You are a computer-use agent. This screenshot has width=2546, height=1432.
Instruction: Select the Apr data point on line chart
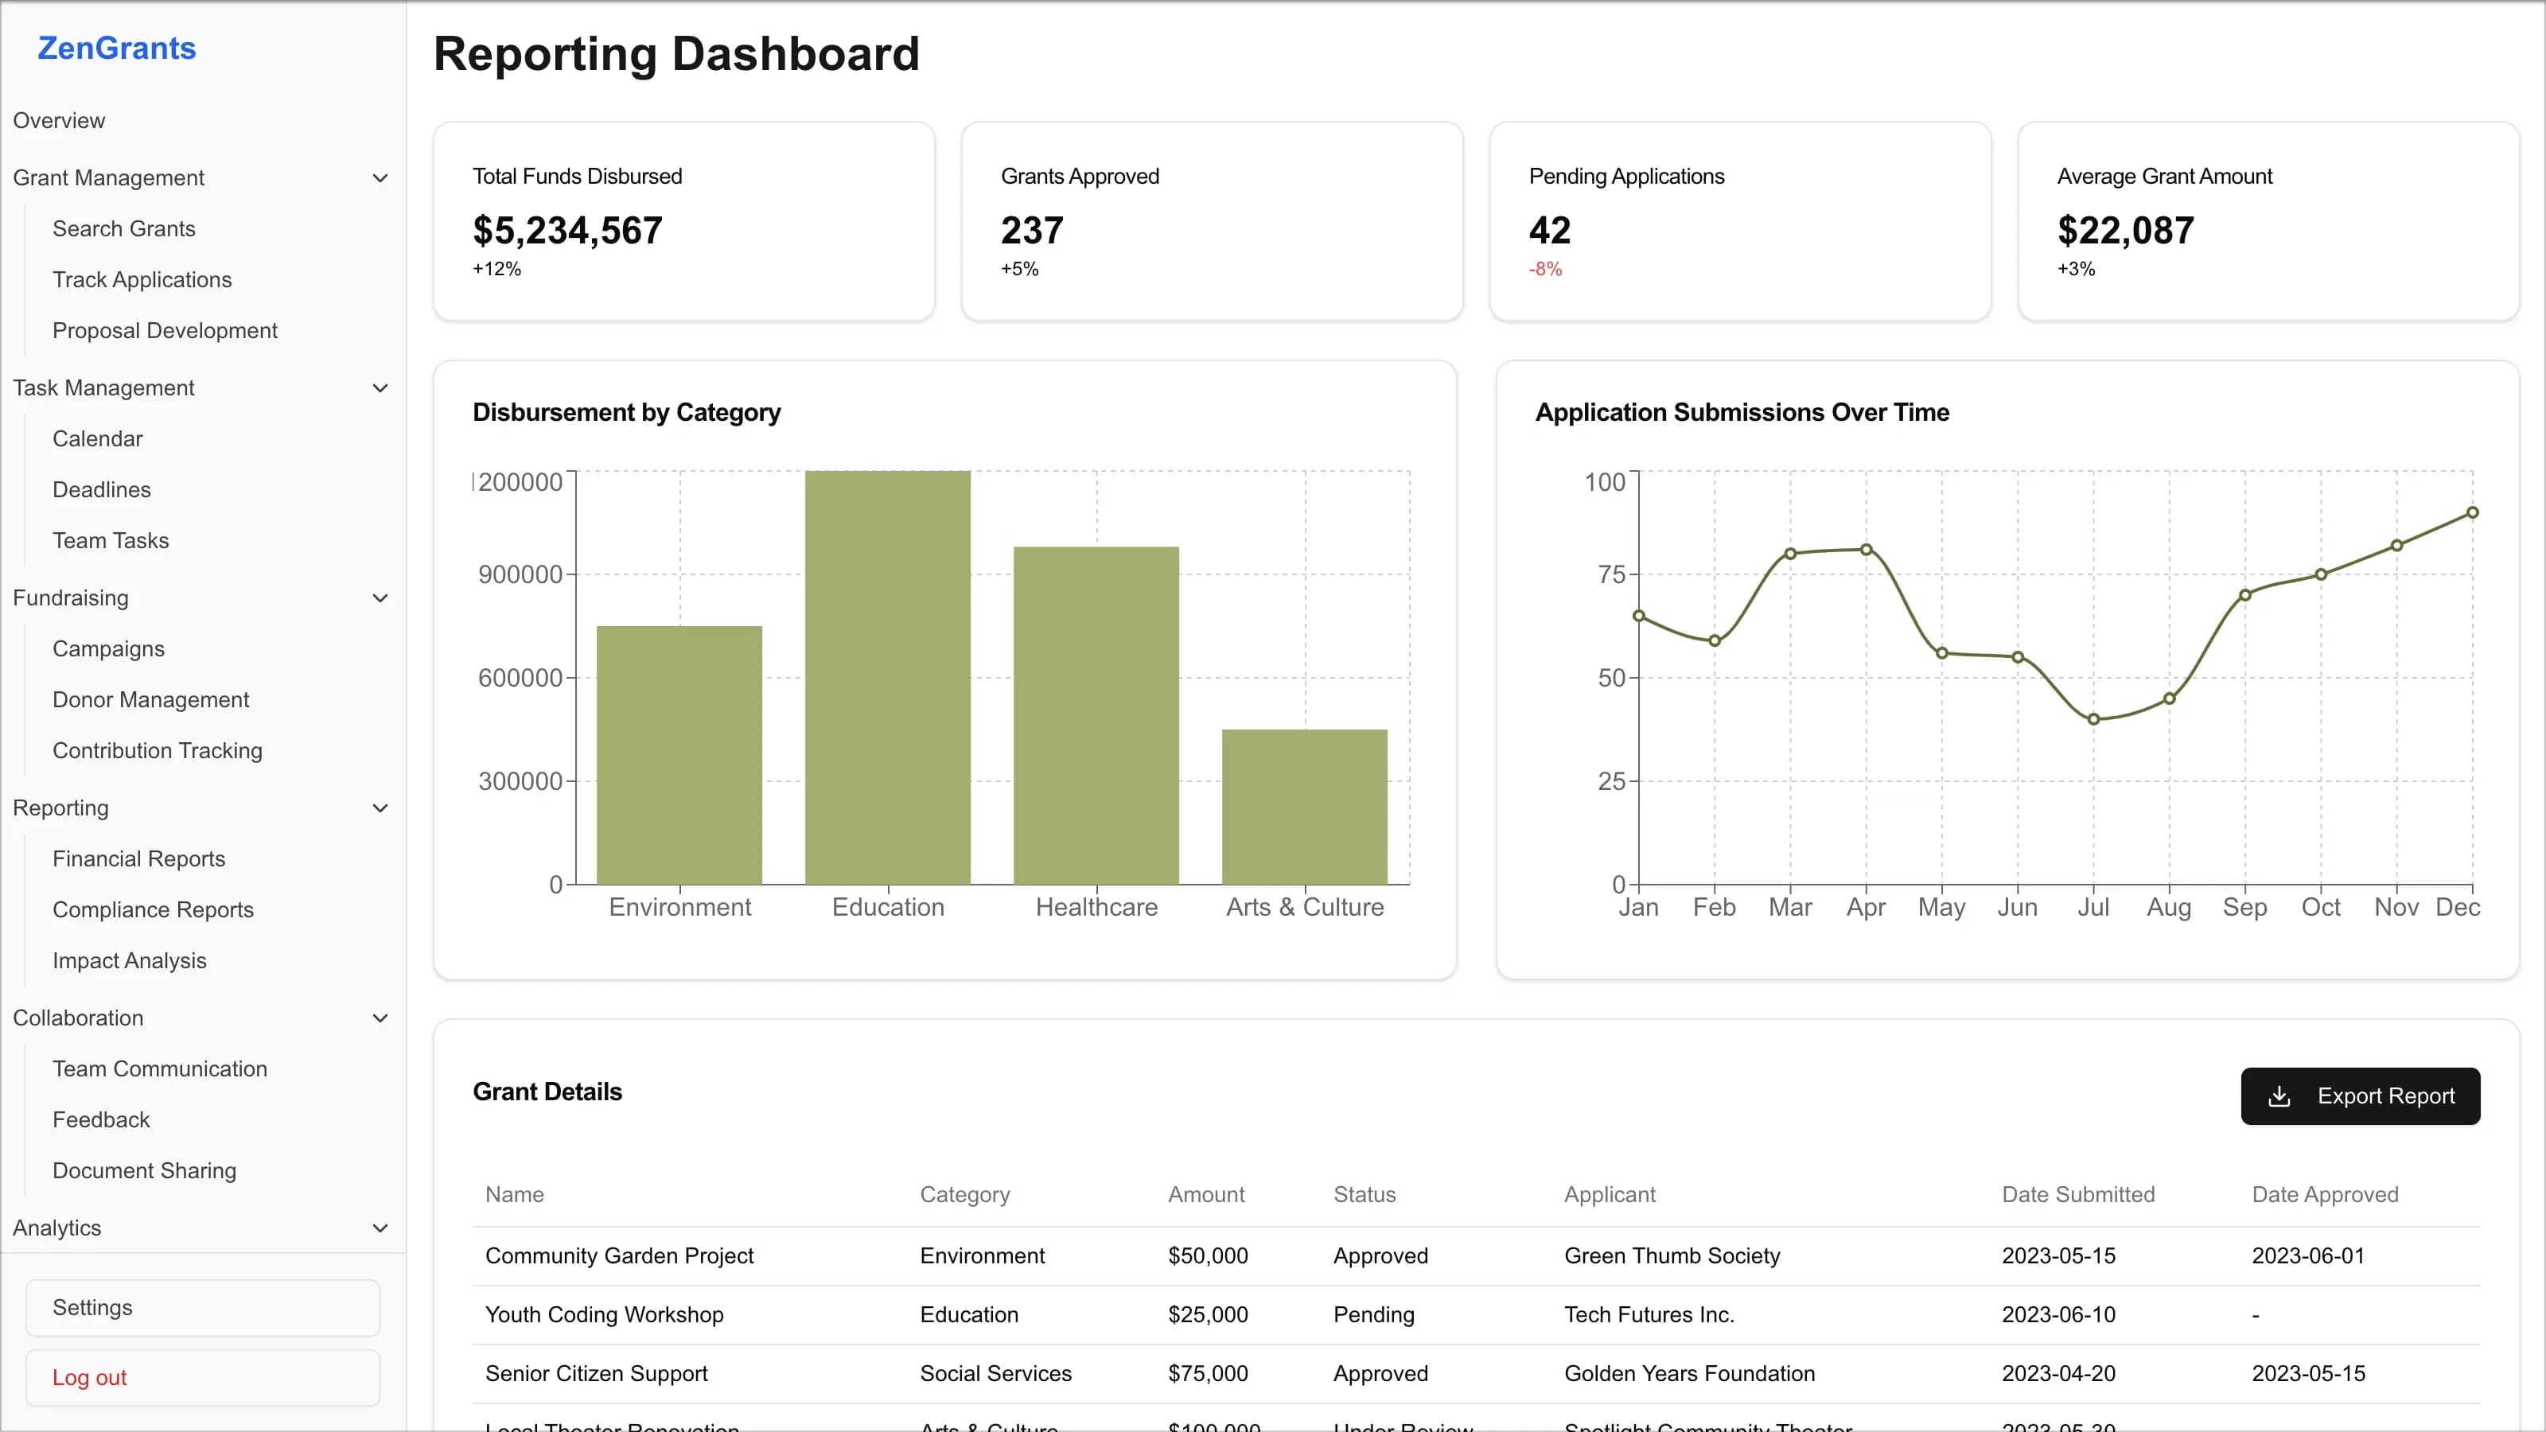[x=1866, y=550]
